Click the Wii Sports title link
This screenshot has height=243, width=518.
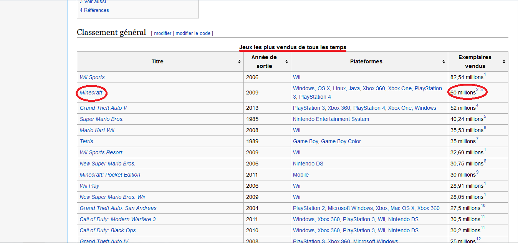[x=92, y=77]
